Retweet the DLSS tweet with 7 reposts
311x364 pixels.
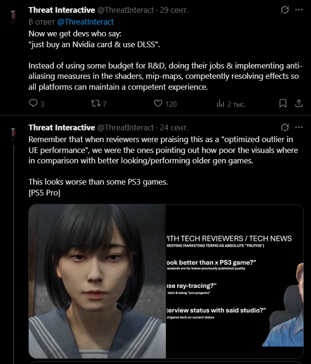pos(95,103)
